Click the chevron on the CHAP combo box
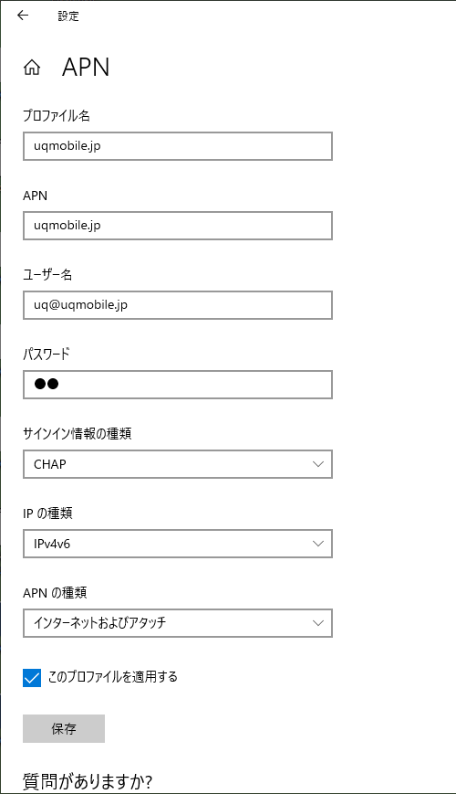 [x=318, y=464]
